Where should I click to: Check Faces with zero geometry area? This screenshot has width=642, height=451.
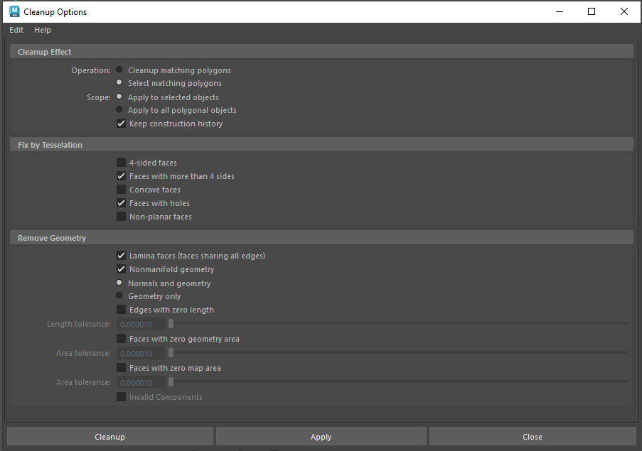121,339
